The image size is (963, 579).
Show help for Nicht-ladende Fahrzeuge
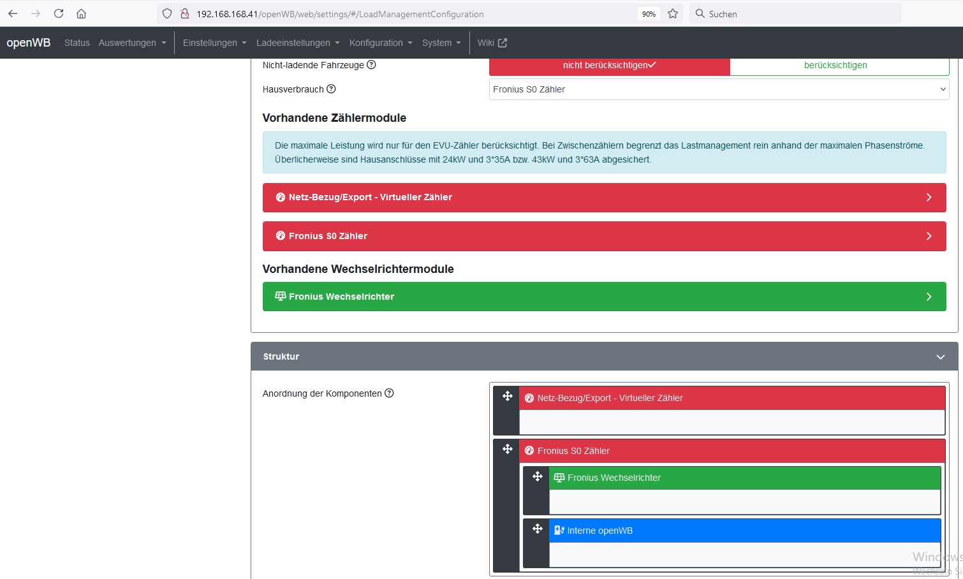(x=371, y=64)
